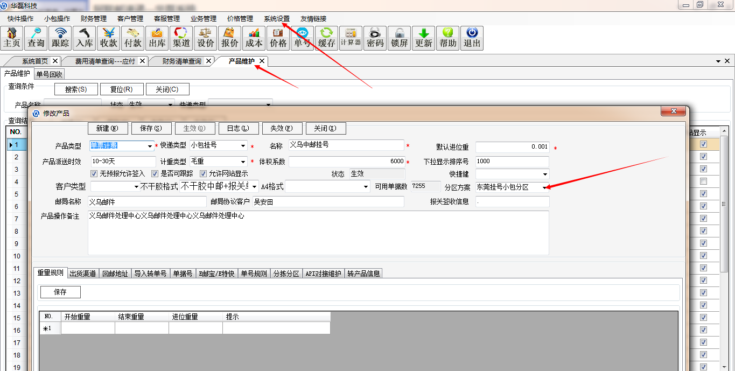Click the 跟踪 tracking toolbar icon
Screen dimensions: 735x371
click(60, 38)
